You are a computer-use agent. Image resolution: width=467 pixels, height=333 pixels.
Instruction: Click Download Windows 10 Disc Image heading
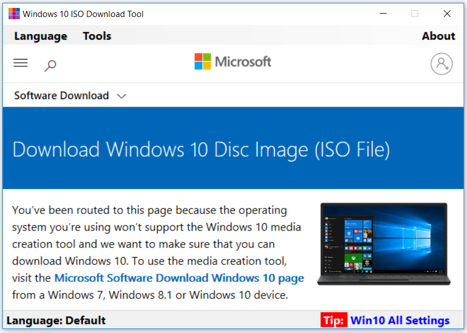[x=202, y=149]
